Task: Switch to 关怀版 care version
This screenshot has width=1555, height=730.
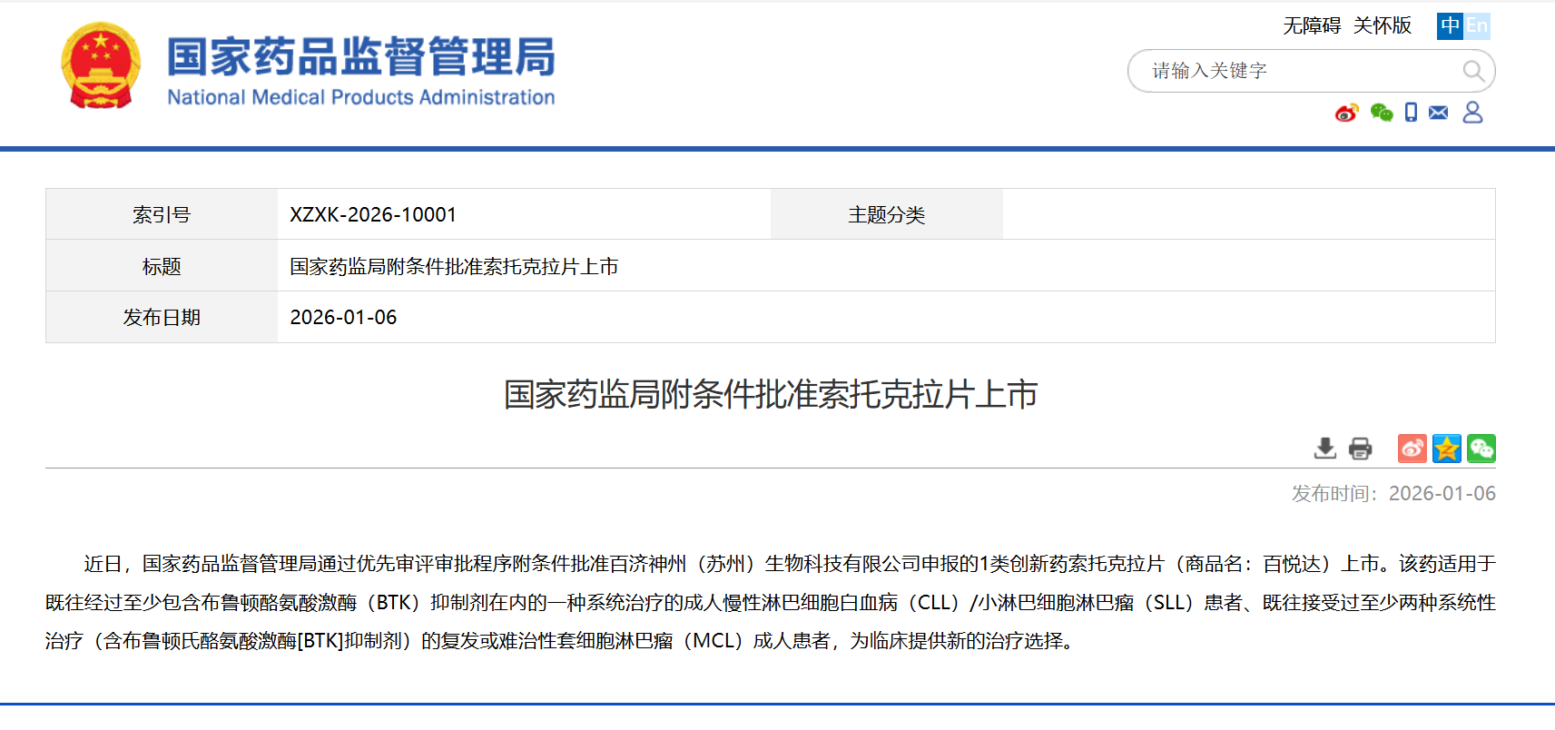Action: tap(1382, 25)
